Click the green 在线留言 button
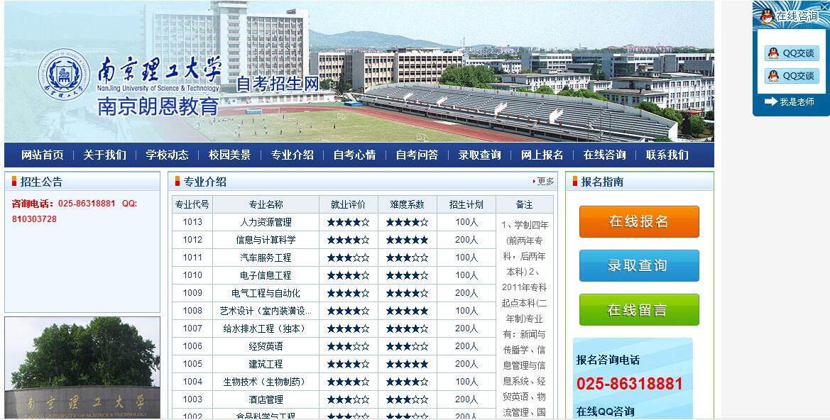The width and height of the screenshot is (830, 420). coord(639,310)
